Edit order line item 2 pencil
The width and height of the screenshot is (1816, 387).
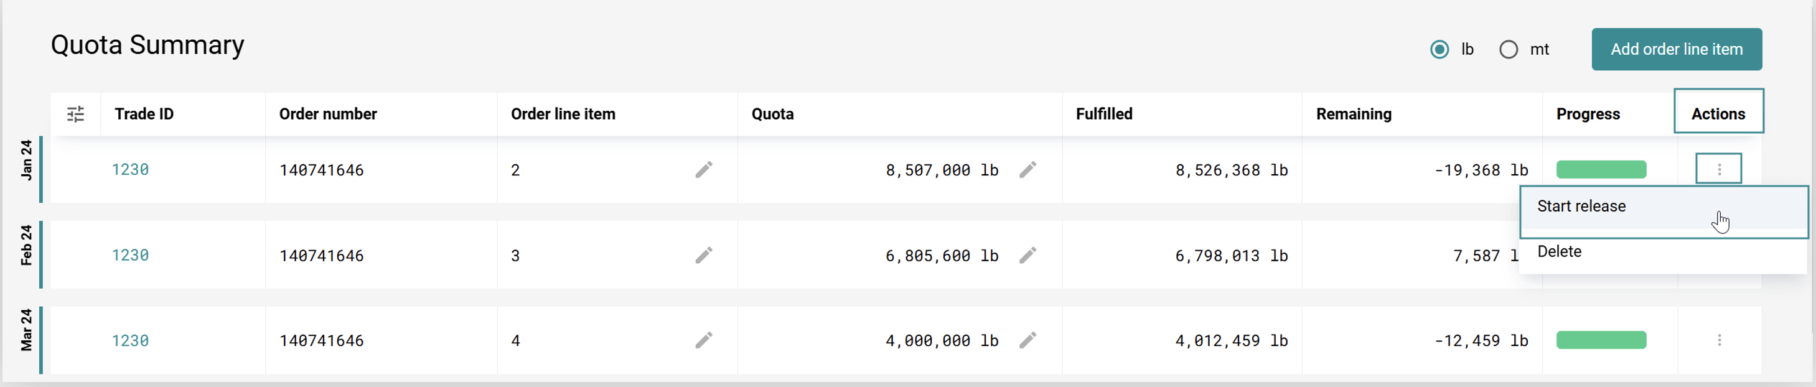tap(703, 169)
